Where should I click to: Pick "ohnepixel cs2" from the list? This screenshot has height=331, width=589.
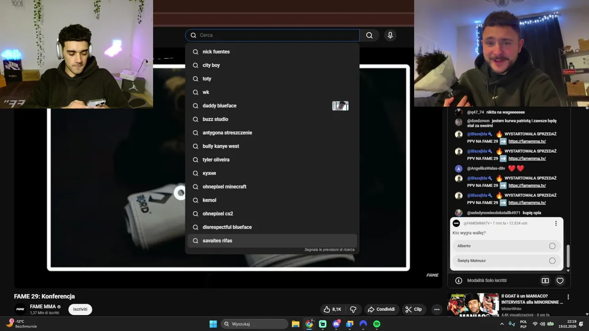pos(272,214)
